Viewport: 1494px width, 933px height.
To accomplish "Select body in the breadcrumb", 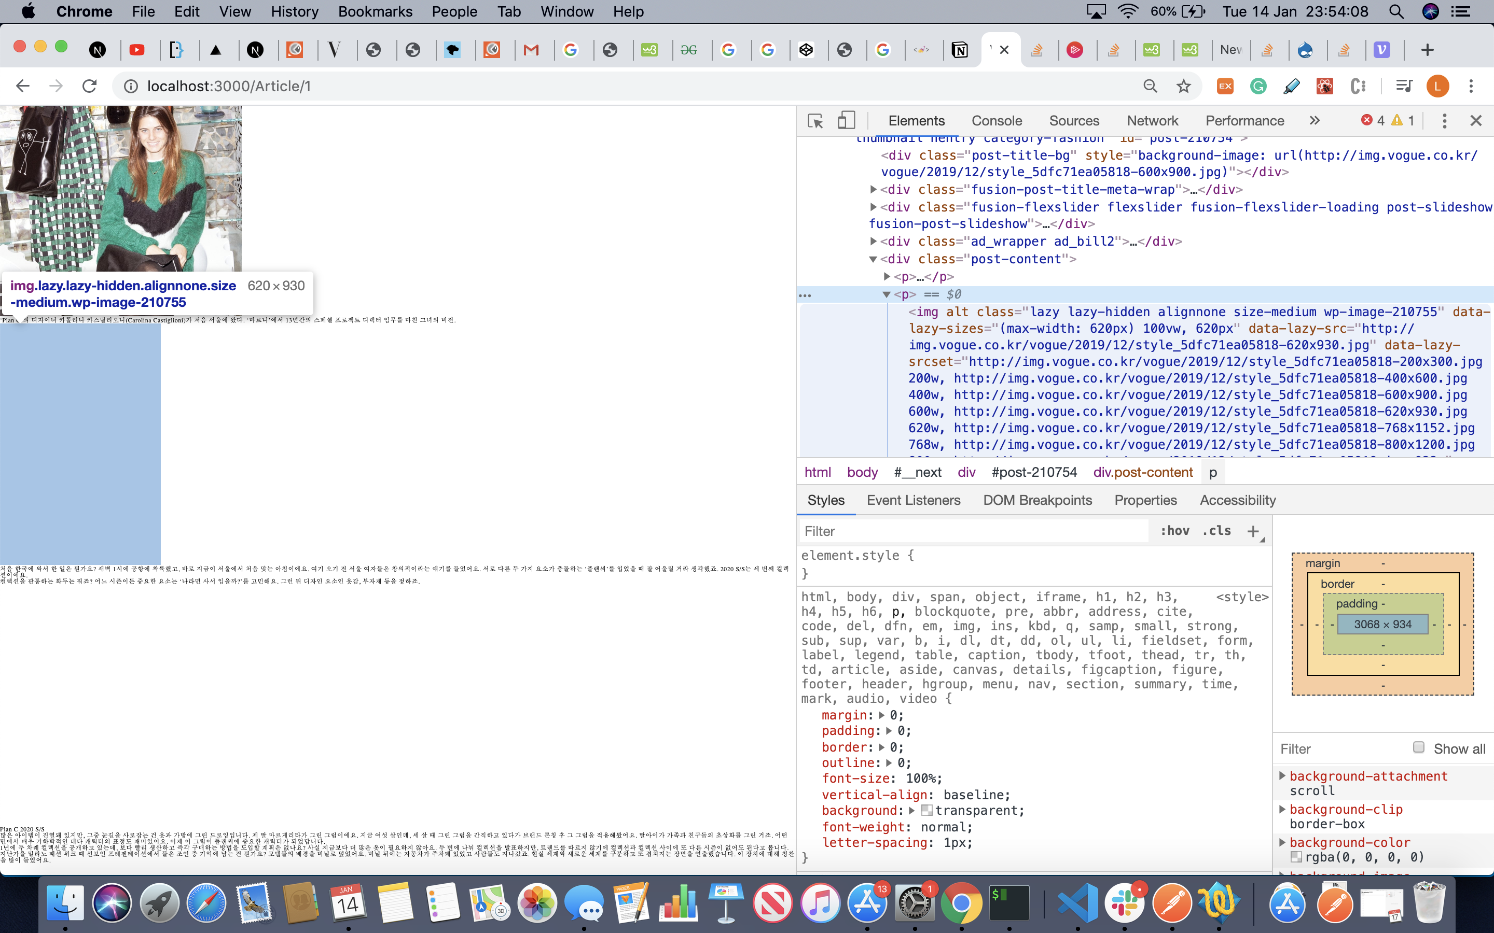I will click(x=863, y=472).
